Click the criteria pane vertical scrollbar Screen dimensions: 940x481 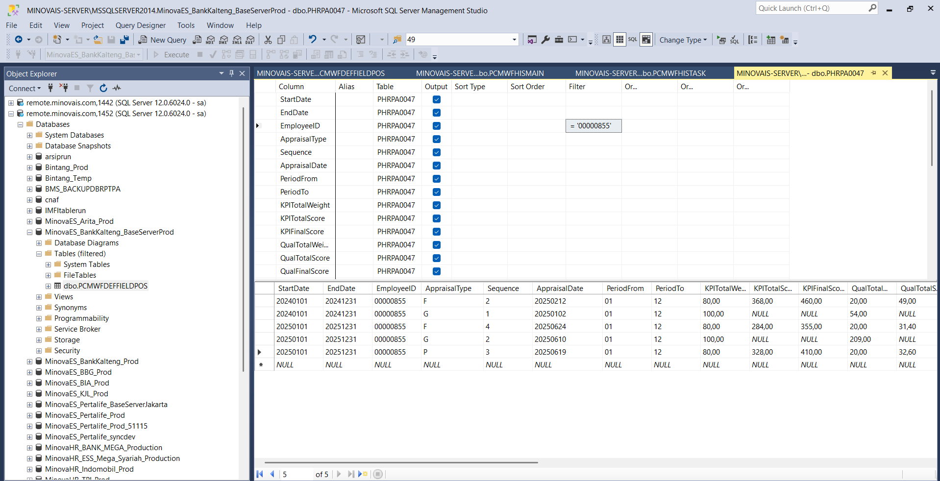931,128
